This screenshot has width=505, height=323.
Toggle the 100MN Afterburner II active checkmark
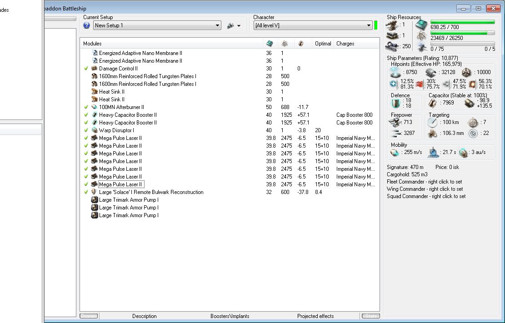pos(86,107)
